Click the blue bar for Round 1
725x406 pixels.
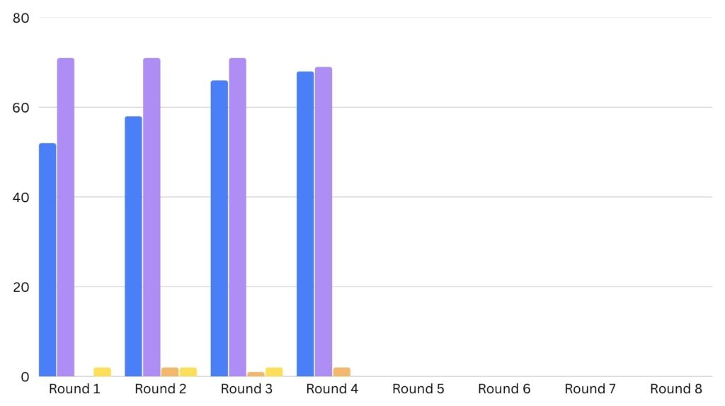pos(47,259)
